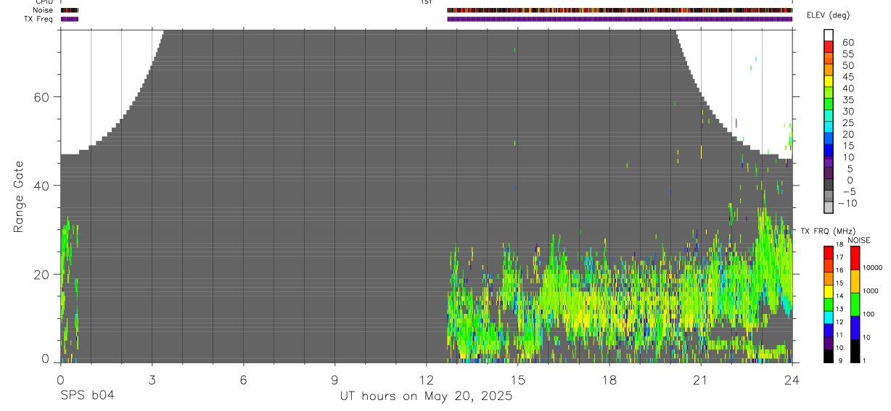
Task: Click the black 9-10 MHz TX frequency swatch
Action: 829,357
